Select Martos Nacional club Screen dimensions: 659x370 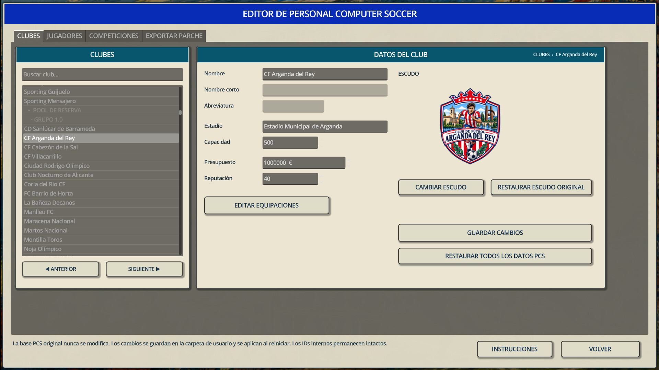pyautogui.click(x=101, y=231)
